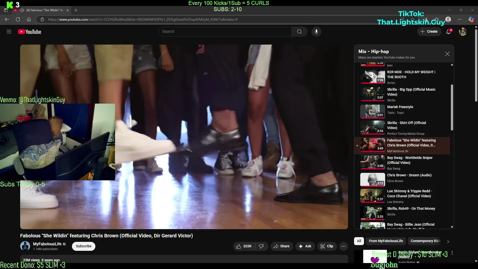Open the browser home page
The image size is (478, 269).
tap(29, 19)
